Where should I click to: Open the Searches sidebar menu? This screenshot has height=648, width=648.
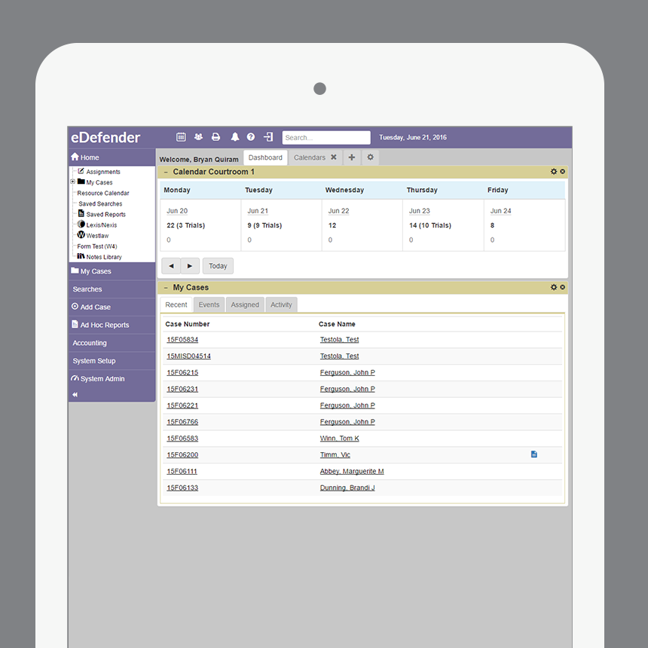pos(112,289)
